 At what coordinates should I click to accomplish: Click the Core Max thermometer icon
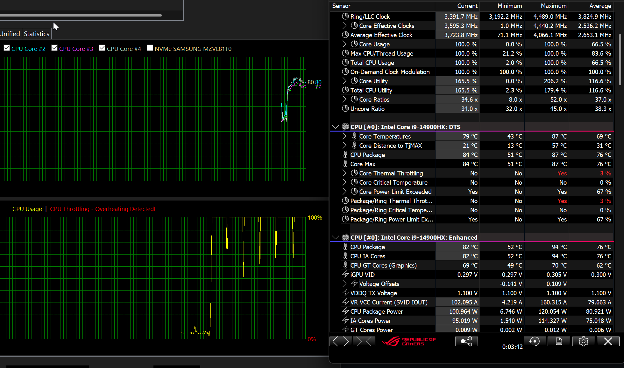tap(345, 164)
